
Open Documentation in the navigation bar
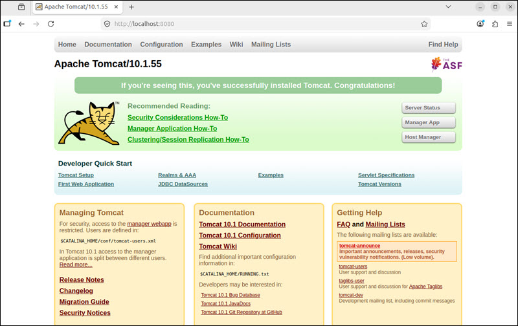click(x=108, y=45)
